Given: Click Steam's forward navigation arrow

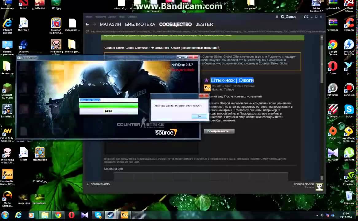Looking at the screenshot, I should 94,24.
